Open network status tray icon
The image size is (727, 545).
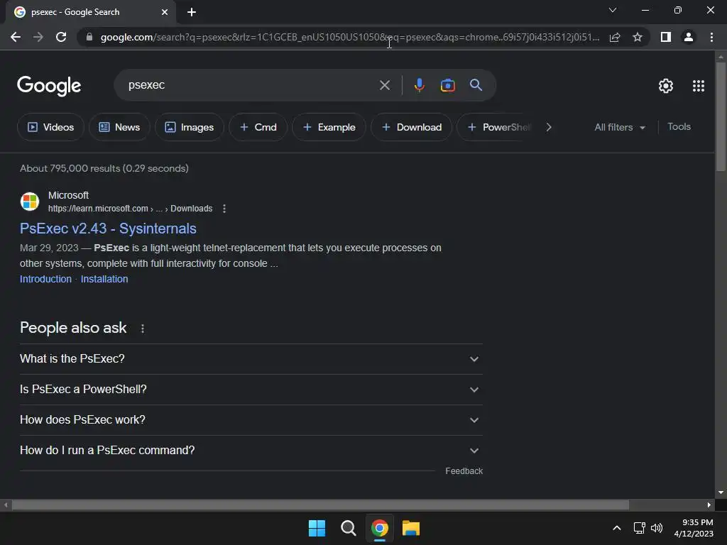(640, 528)
